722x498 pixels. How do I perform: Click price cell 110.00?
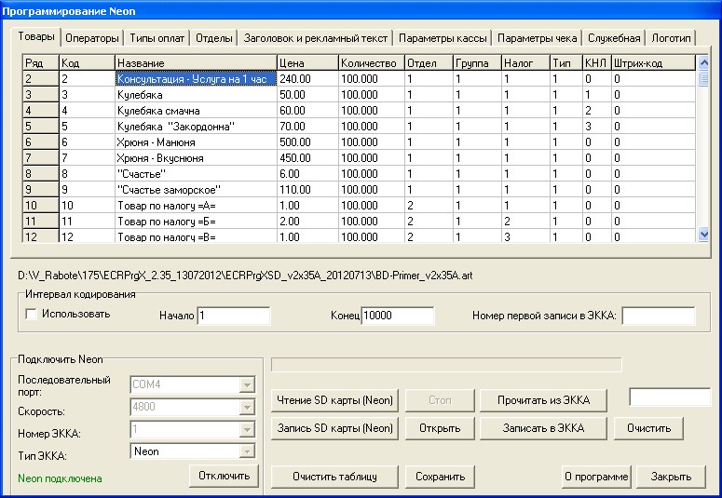tap(307, 190)
